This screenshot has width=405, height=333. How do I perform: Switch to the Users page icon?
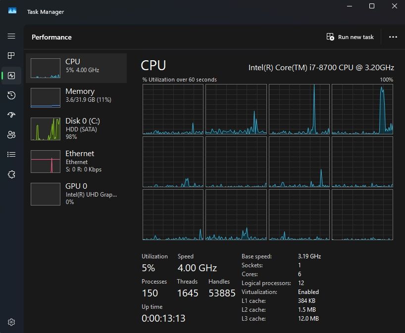[x=11, y=134]
